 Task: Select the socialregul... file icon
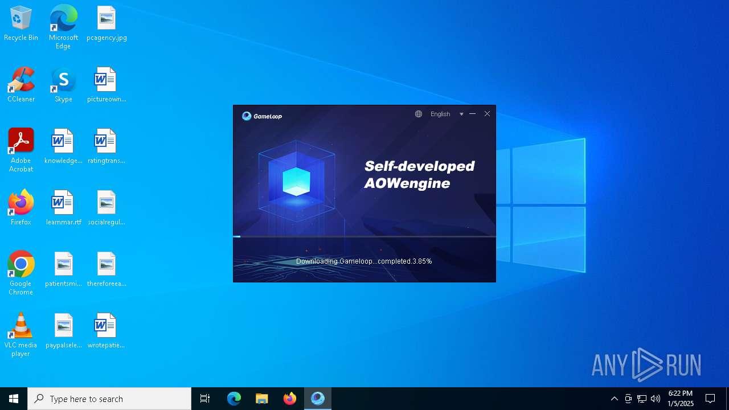[x=107, y=208]
